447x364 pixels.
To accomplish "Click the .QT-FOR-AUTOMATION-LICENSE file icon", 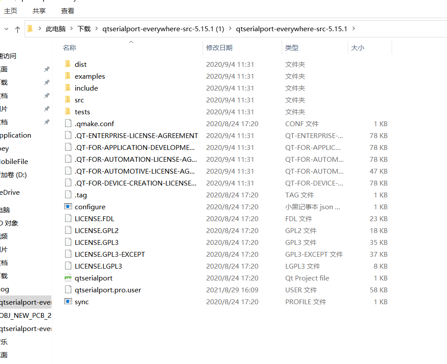I will [x=68, y=159].
